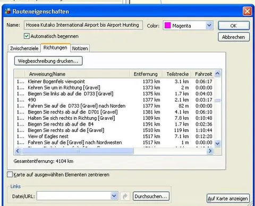Select row Biegen Sie rechts ab auf die D701

[x=114, y=112]
